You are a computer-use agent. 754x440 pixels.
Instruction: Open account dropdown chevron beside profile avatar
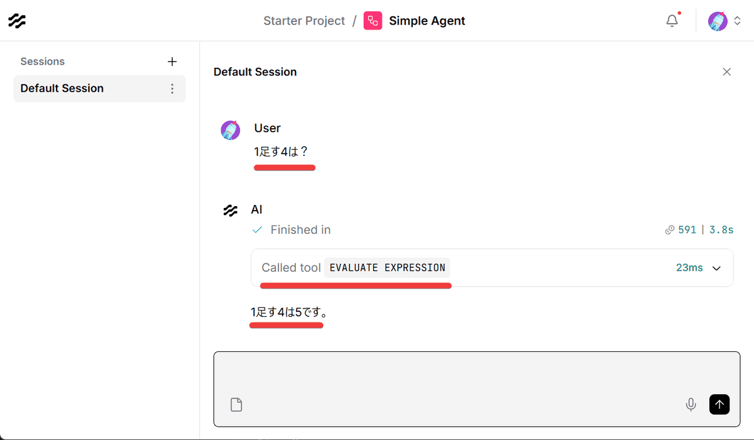(738, 21)
